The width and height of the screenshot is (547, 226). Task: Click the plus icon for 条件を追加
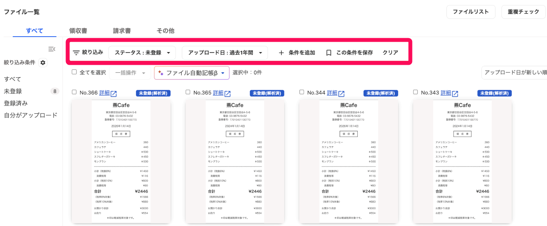point(281,53)
